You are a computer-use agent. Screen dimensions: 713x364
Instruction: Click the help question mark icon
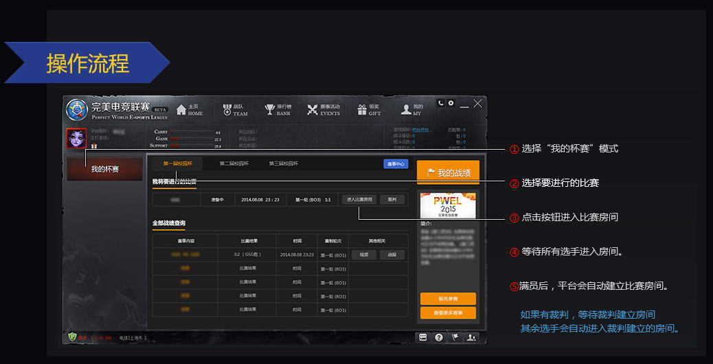[439, 337]
